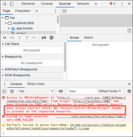The width and height of the screenshot is (133, 137).
Task: Open the Network tab
Action: point(83,4)
